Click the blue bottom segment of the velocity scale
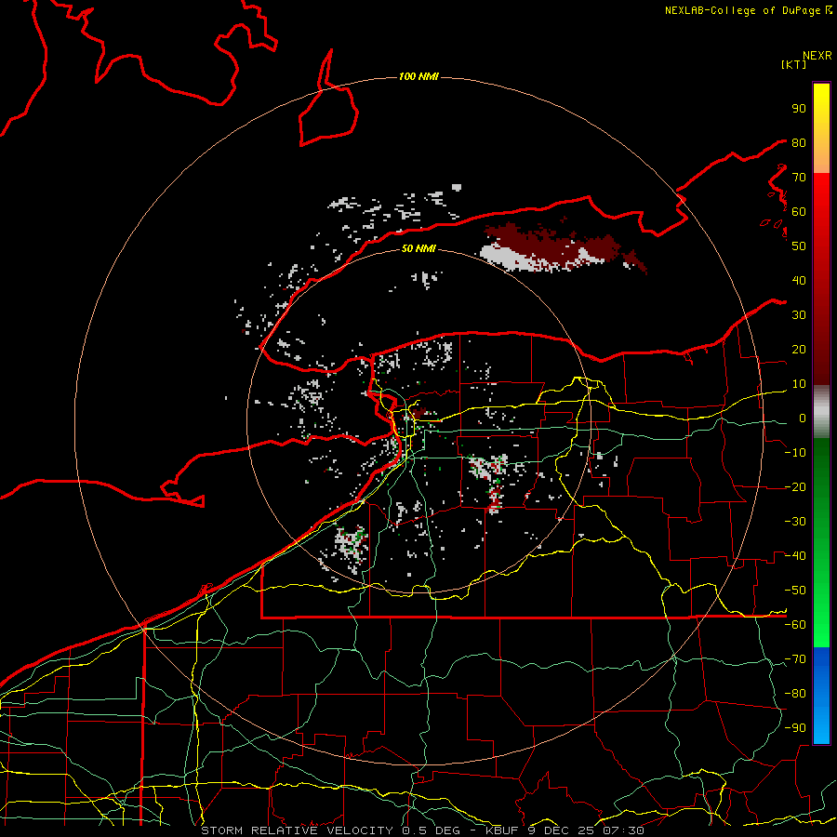837x837 pixels. tap(821, 696)
